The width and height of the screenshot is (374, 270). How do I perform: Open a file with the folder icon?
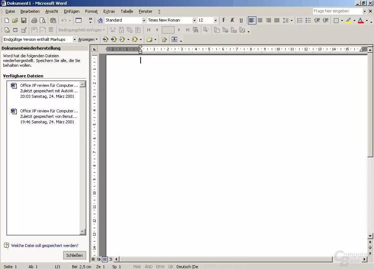[15, 20]
